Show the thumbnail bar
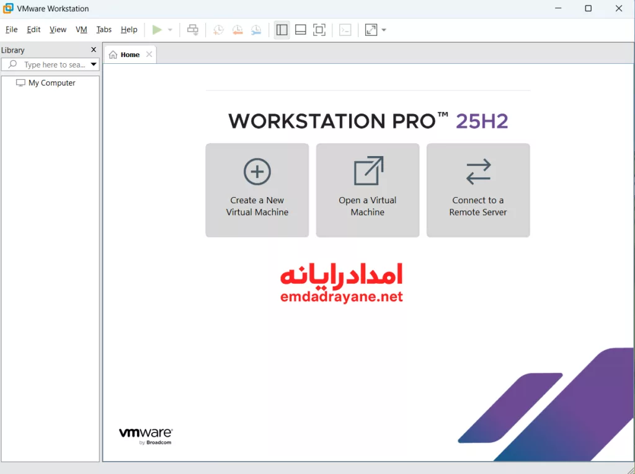This screenshot has width=635, height=474. (300, 29)
